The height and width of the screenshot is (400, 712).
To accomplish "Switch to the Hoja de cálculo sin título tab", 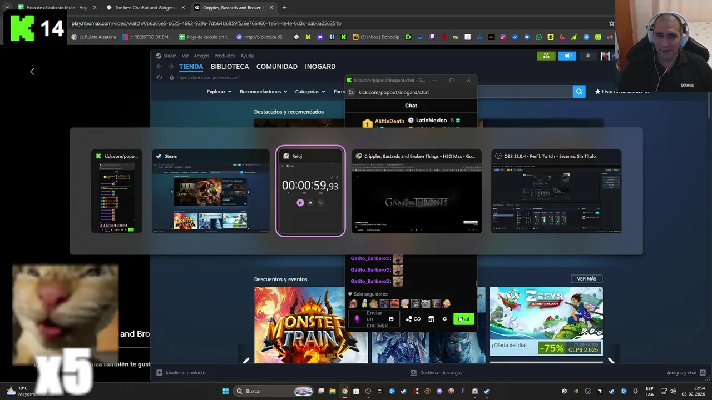I will pos(57,8).
